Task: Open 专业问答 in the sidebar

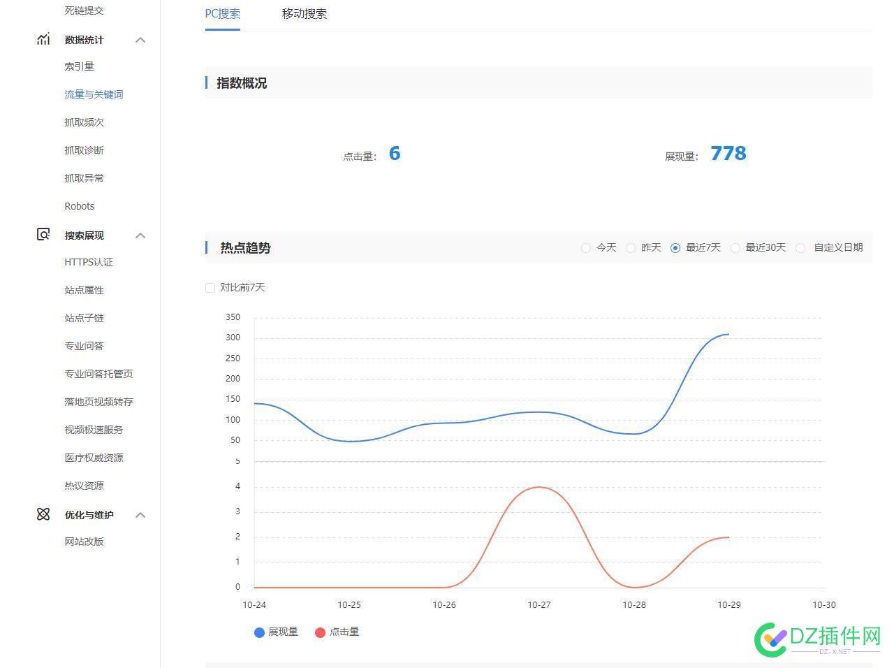Action: click(x=84, y=346)
